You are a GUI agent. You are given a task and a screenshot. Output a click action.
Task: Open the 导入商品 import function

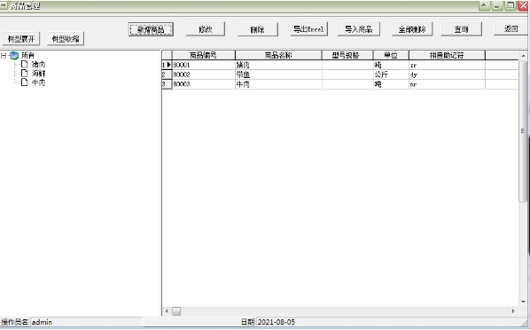pos(359,29)
